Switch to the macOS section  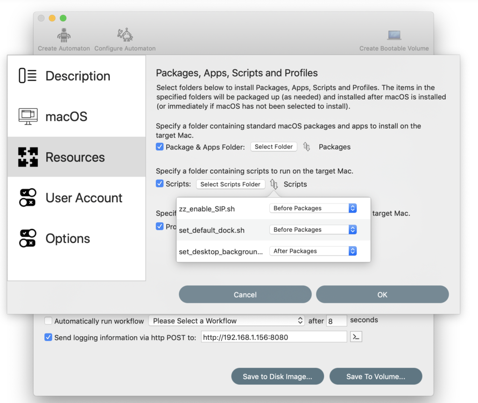77,117
